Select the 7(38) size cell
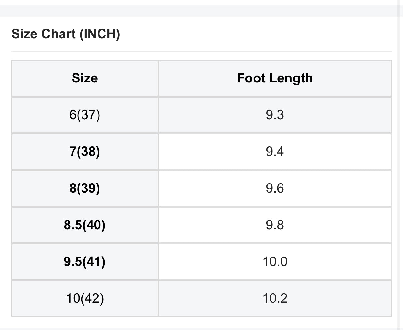 point(85,152)
